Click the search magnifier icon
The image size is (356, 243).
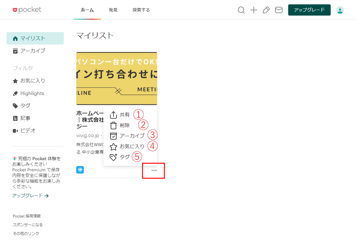tap(241, 10)
